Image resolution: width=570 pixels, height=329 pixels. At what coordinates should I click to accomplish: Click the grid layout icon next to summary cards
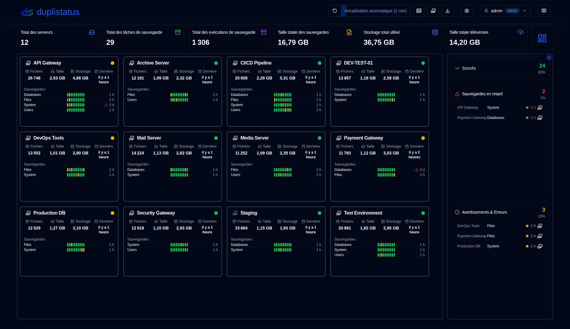point(542,38)
